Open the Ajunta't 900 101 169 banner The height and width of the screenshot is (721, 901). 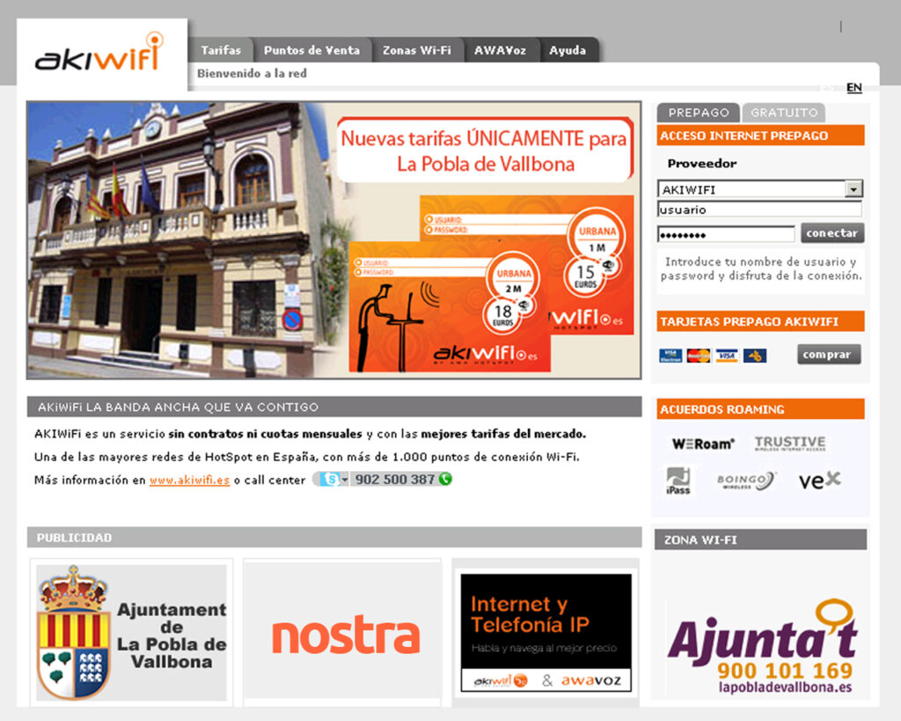(761, 645)
